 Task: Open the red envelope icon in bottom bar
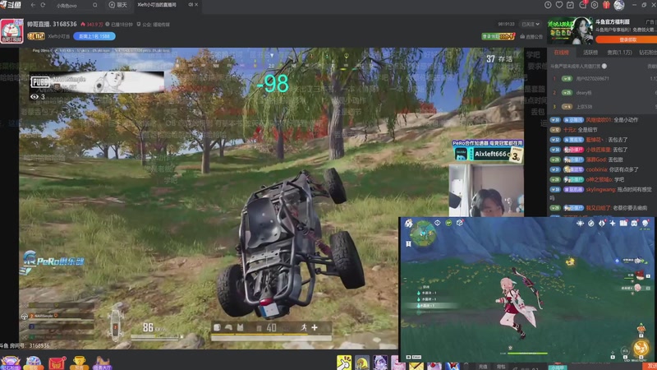click(57, 363)
